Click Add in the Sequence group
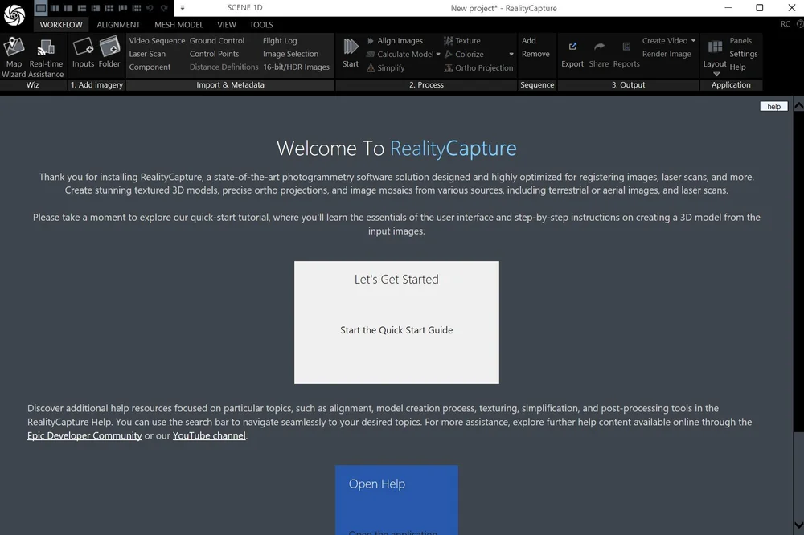804x535 pixels. coord(529,40)
